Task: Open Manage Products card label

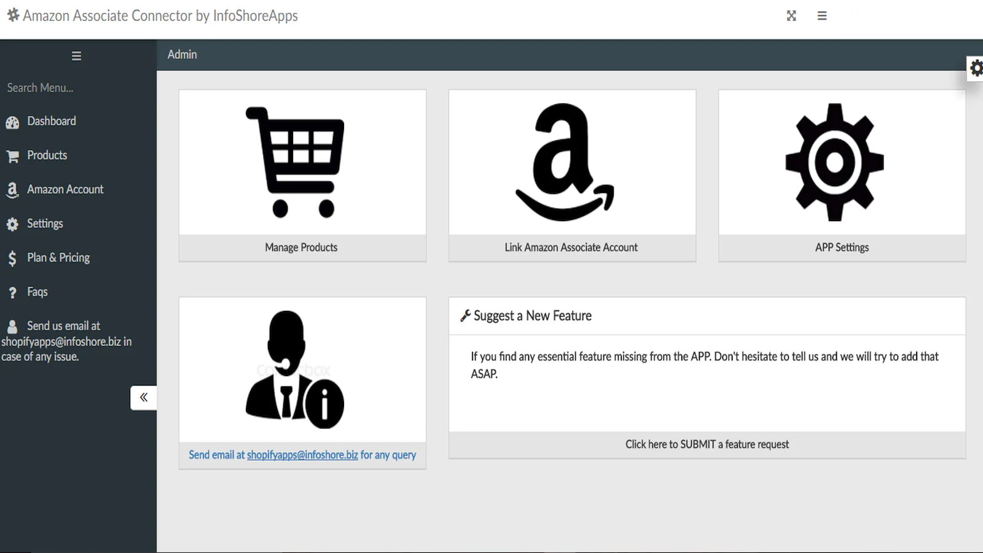Action: [x=302, y=248]
